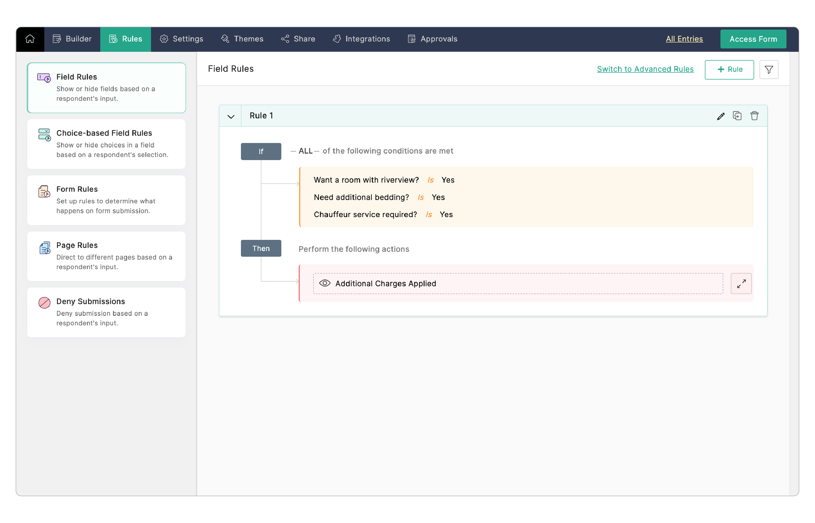
Task: Select the Rules tab
Action: [126, 39]
